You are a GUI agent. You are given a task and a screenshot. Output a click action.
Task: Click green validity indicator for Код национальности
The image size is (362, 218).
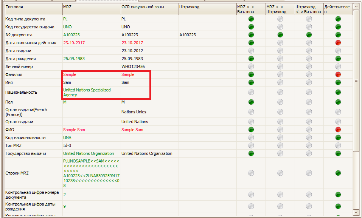pyautogui.click(x=338, y=138)
